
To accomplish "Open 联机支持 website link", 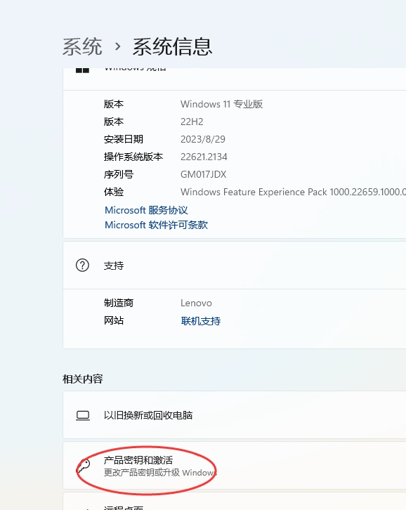I will 201,321.
